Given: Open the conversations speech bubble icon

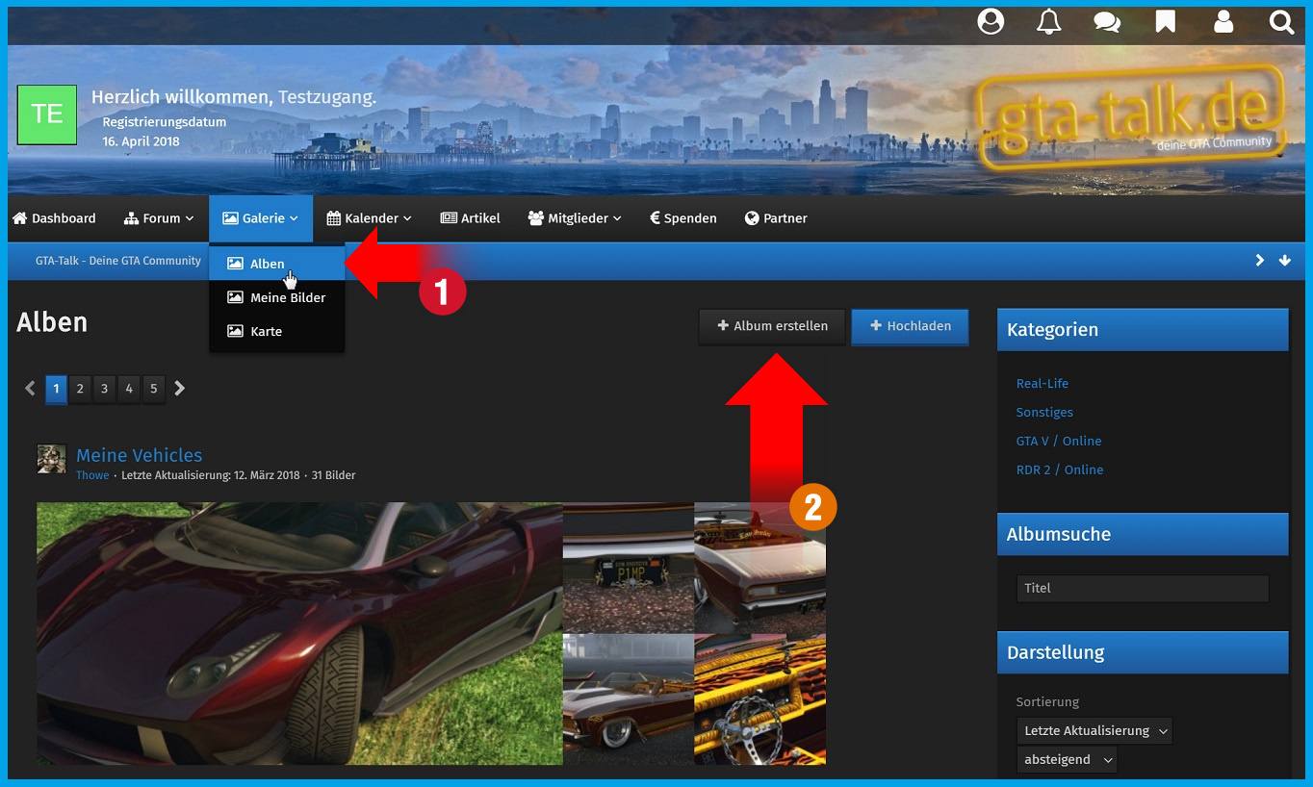Looking at the screenshot, I should tap(1107, 22).
